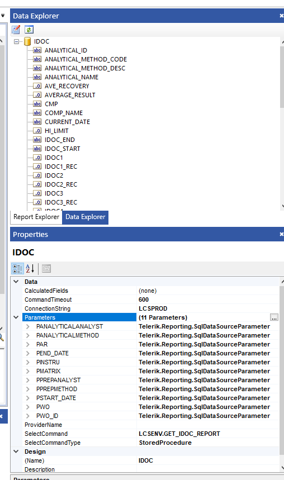
Task: Expand the PANALYTICALMETHOD parameter
Action: coord(28,335)
